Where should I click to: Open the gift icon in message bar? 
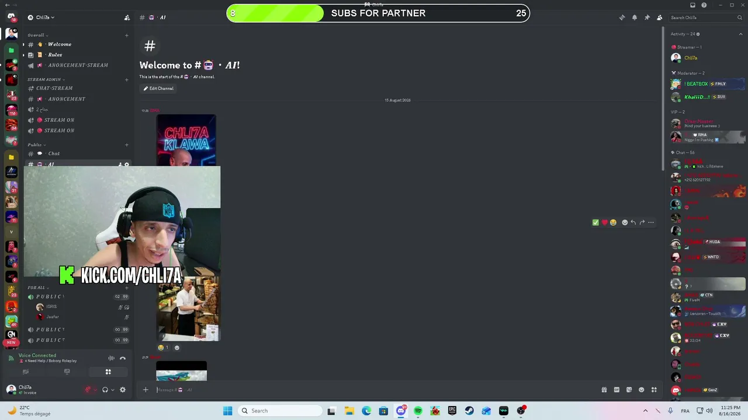click(604, 390)
